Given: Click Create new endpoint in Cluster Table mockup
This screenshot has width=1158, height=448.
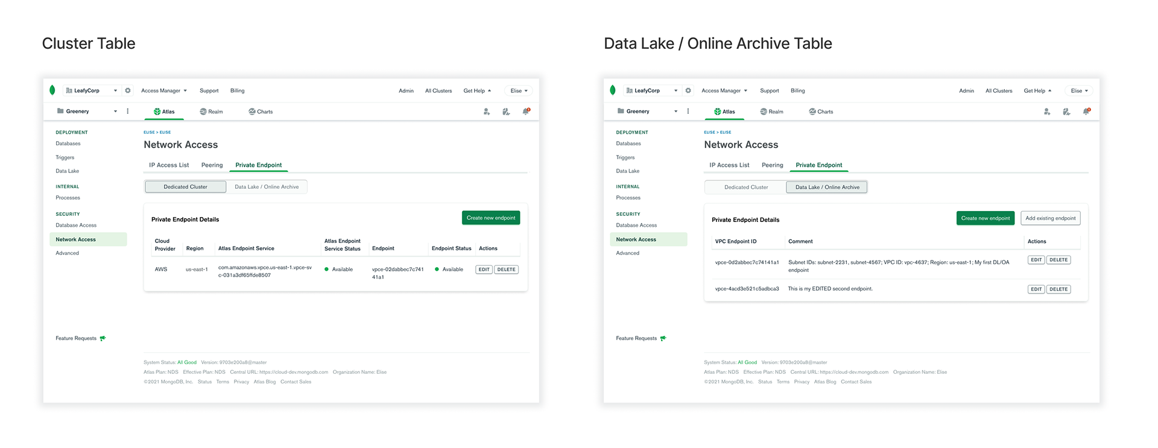Looking at the screenshot, I should 491,218.
